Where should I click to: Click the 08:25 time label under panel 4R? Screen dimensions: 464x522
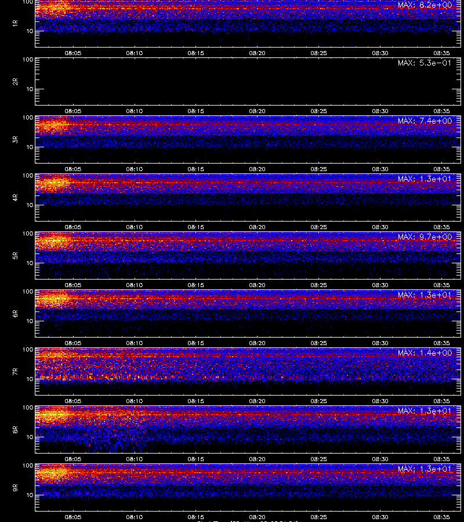coord(318,227)
